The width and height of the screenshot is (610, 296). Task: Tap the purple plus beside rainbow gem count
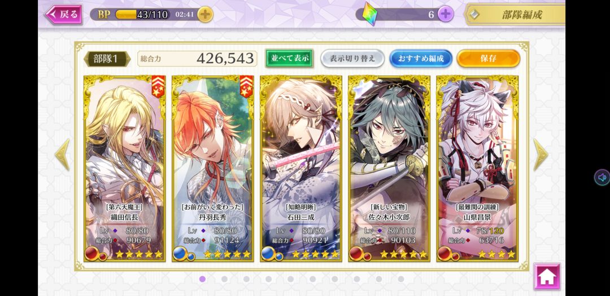tap(446, 14)
